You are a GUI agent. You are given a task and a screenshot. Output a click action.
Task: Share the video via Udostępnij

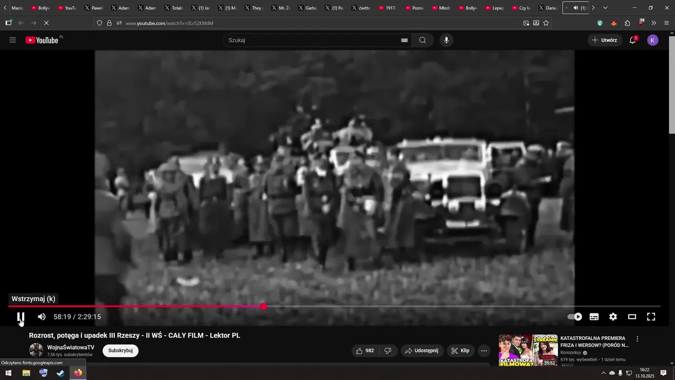(x=422, y=350)
